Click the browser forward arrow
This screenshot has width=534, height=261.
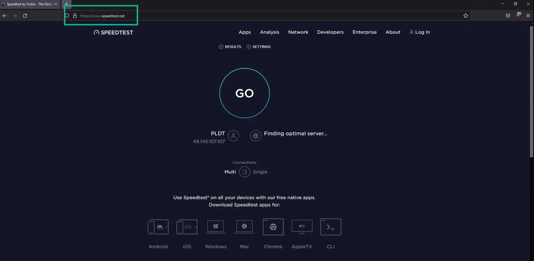click(x=15, y=16)
